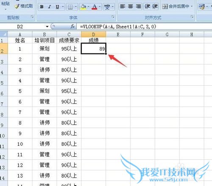Select column F header
The image size is (212, 186).
142,34
